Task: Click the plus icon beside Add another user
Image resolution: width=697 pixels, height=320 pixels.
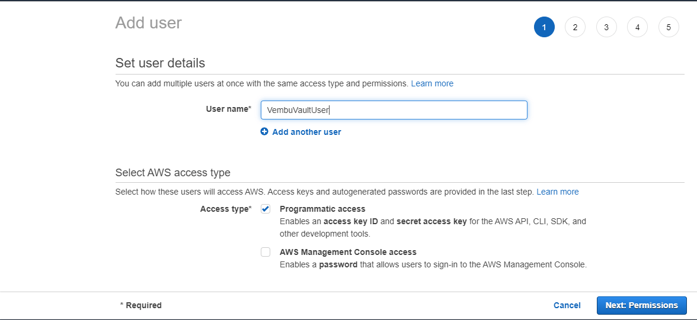Action: coord(264,131)
